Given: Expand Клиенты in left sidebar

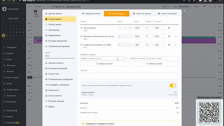Looking at the screenshot, I should tap(13, 53).
